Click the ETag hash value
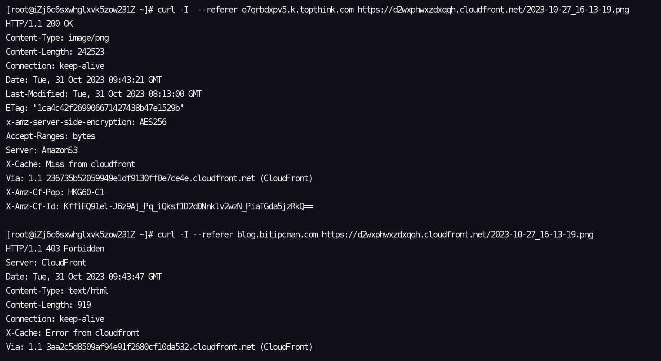 point(108,108)
